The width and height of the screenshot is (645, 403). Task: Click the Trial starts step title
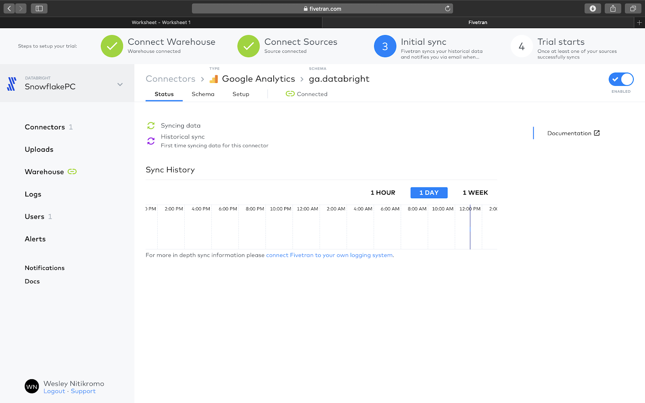561,42
